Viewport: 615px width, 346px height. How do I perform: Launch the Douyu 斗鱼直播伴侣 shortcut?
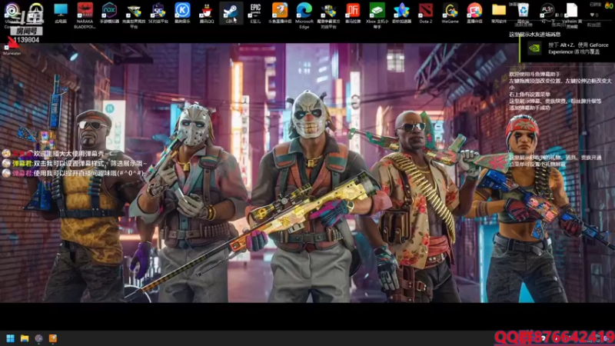tap(280, 13)
